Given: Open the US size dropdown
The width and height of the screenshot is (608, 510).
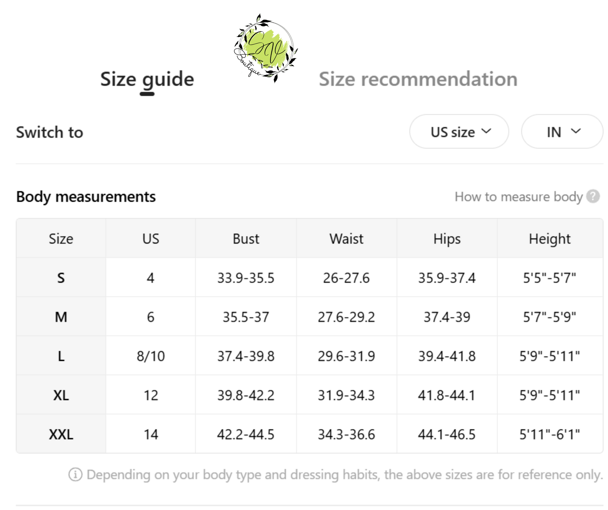Looking at the screenshot, I should (x=459, y=132).
